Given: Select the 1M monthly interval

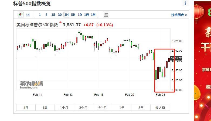Looking at the screenshot, I should click(93, 15).
